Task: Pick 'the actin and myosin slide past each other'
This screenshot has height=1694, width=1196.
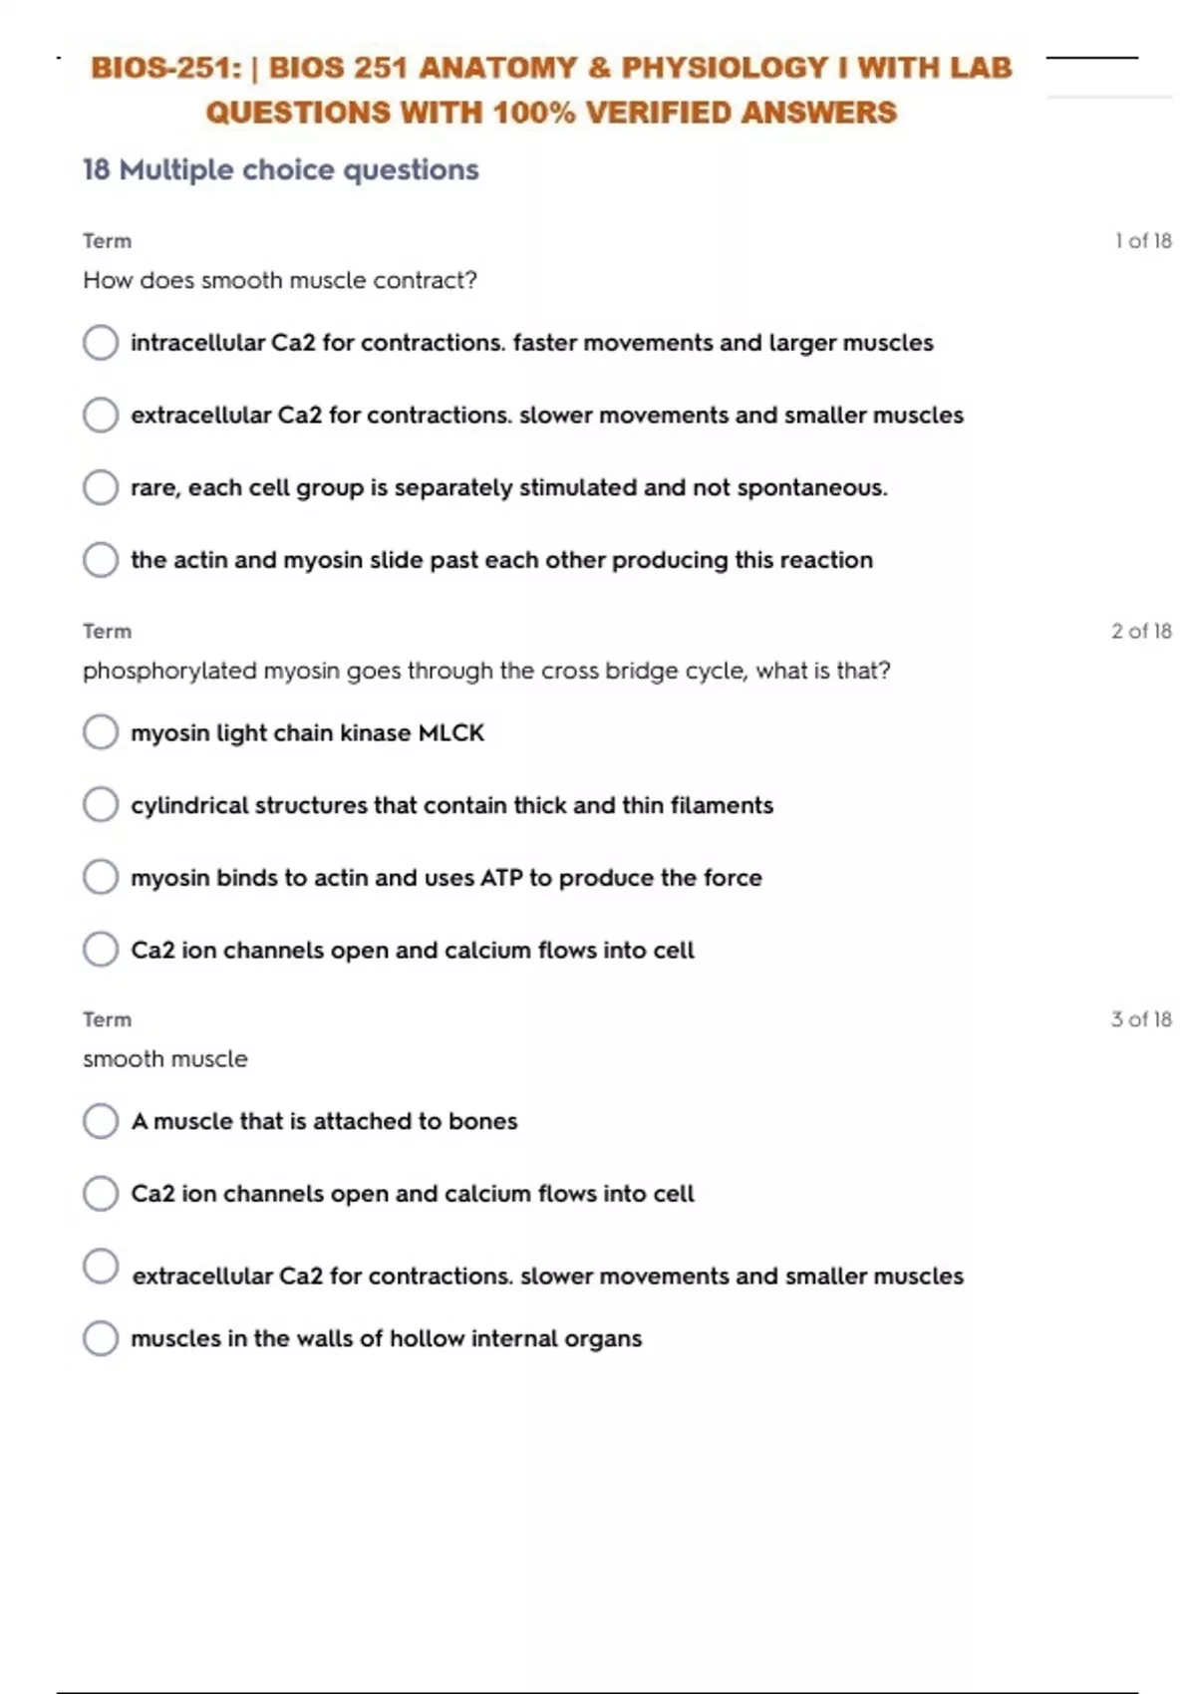Action: click(x=101, y=560)
